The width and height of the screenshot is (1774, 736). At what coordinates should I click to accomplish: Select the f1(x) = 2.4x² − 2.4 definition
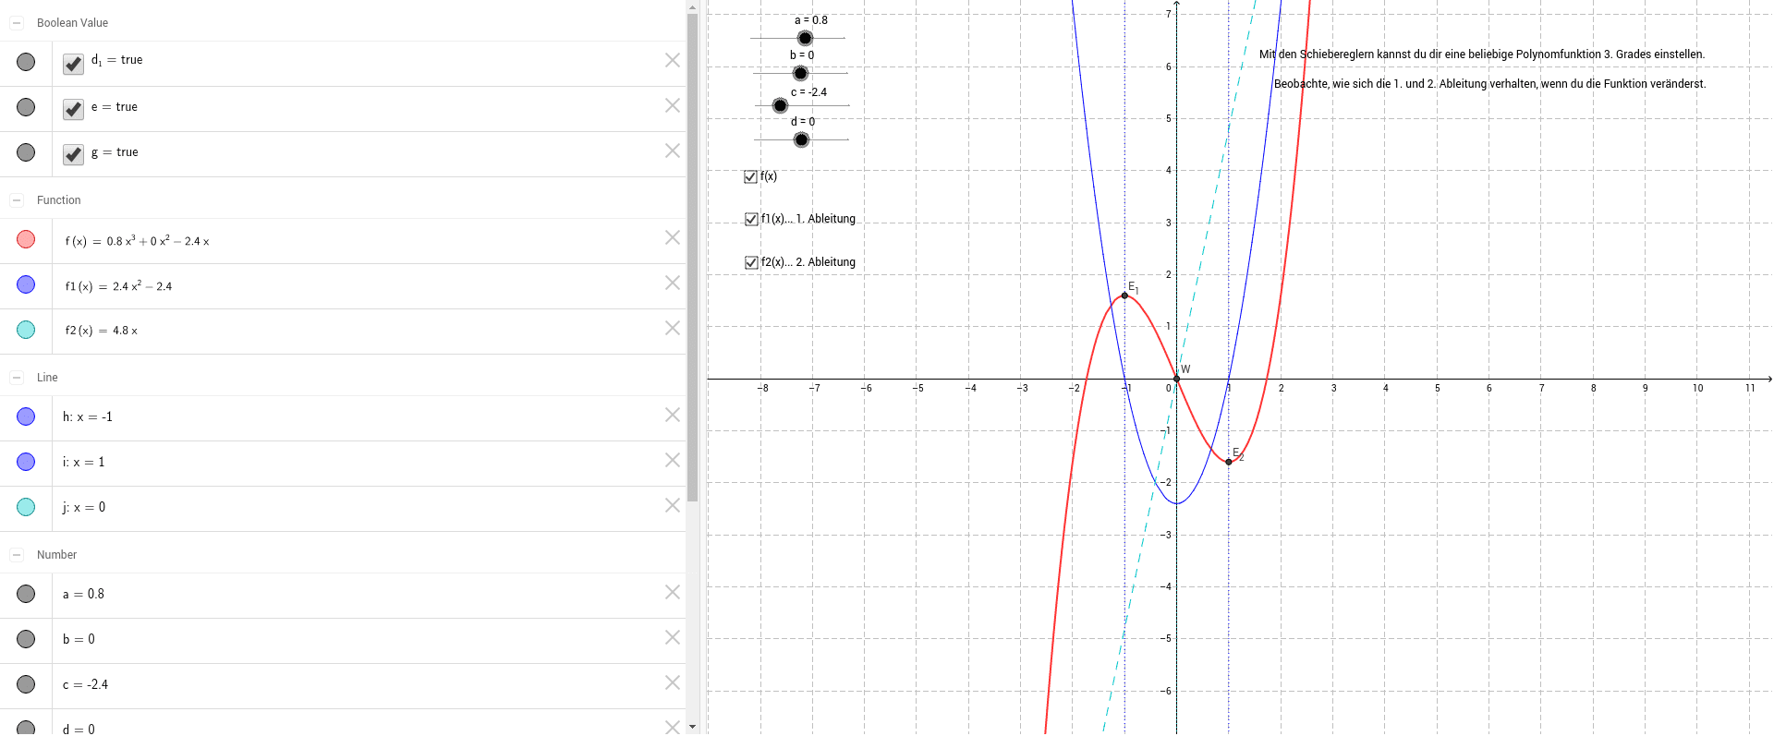pos(118,286)
